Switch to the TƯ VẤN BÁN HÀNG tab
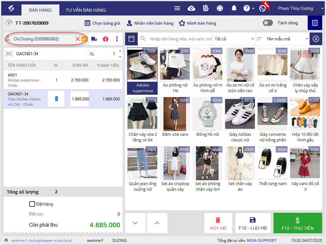This screenshot has height=245, width=326. 86,10
